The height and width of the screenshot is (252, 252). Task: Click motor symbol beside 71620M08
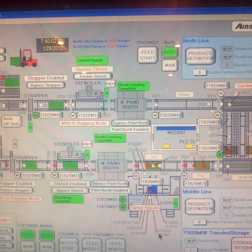click(155, 115)
